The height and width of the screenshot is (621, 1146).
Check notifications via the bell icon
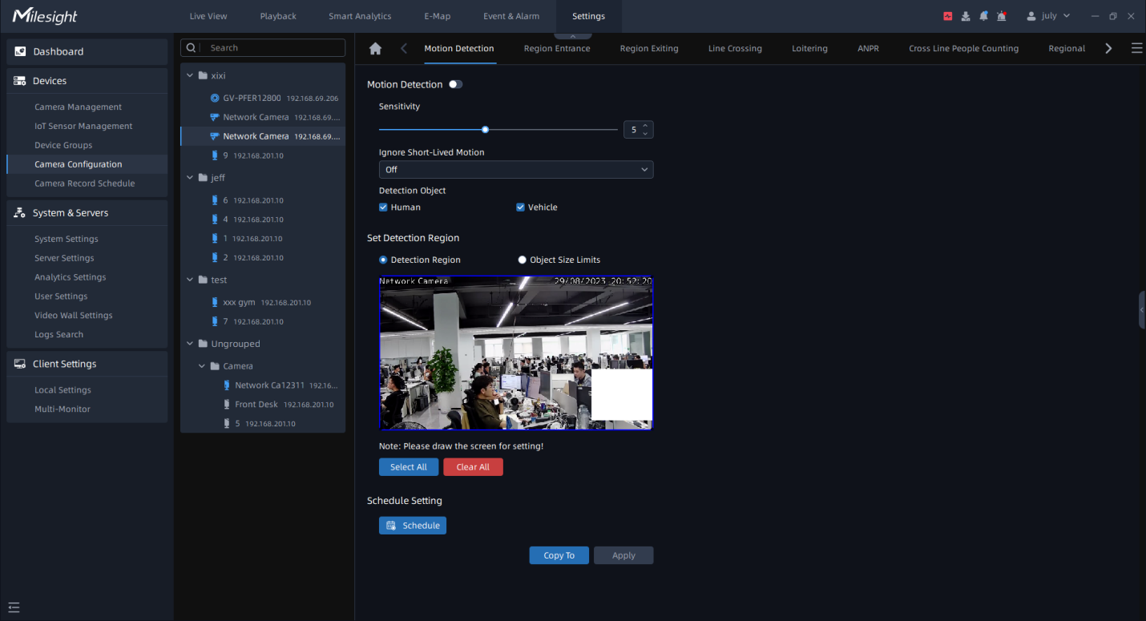tap(983, 15)
